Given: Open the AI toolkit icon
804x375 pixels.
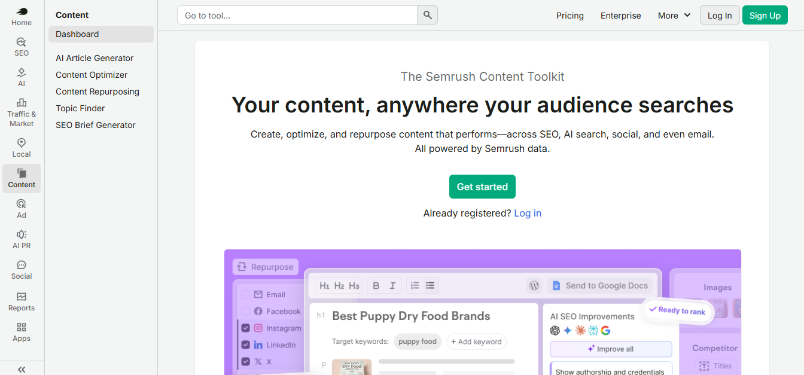Looking at the screenshot, I should (22, 77).
